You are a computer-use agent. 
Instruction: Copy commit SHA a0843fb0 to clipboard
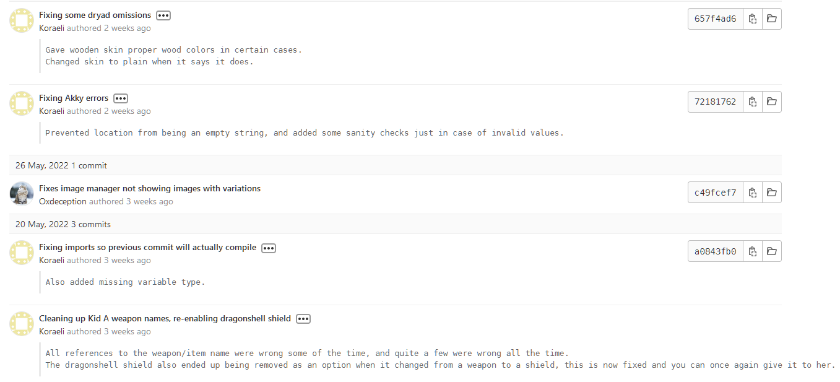click(x=752, y=251)
